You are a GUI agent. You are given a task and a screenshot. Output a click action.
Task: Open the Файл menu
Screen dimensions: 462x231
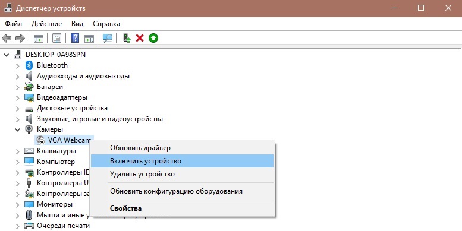(x=13, y=24)
